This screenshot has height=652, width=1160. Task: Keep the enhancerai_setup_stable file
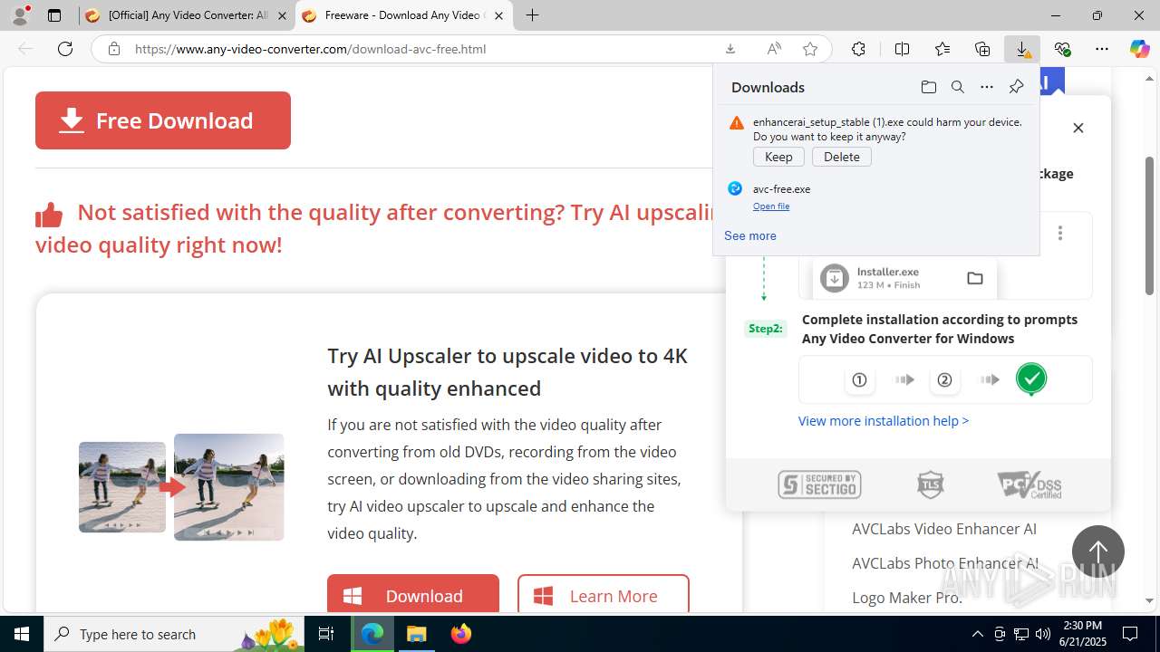778,157
